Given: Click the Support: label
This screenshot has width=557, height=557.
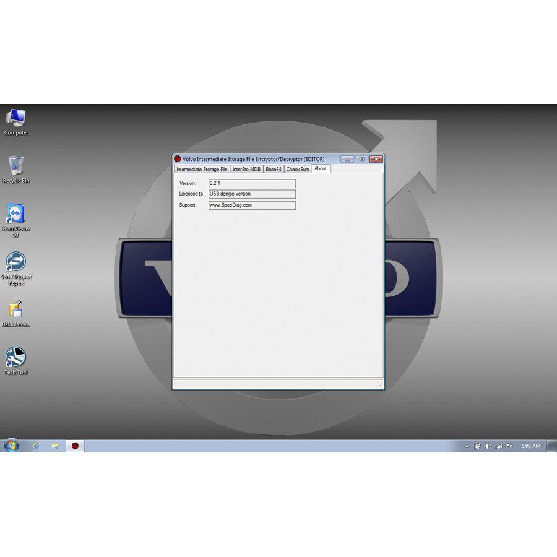Looking at the screenshot, I should tap(188, 205).
